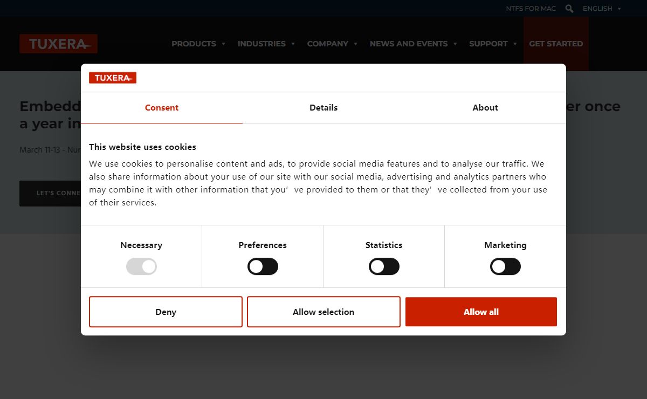Open the English language dropdown
The height and width of the screenshot is (399, 647).
coord(602,9)
